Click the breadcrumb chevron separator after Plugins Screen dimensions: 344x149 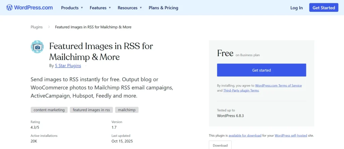[49, 27]
